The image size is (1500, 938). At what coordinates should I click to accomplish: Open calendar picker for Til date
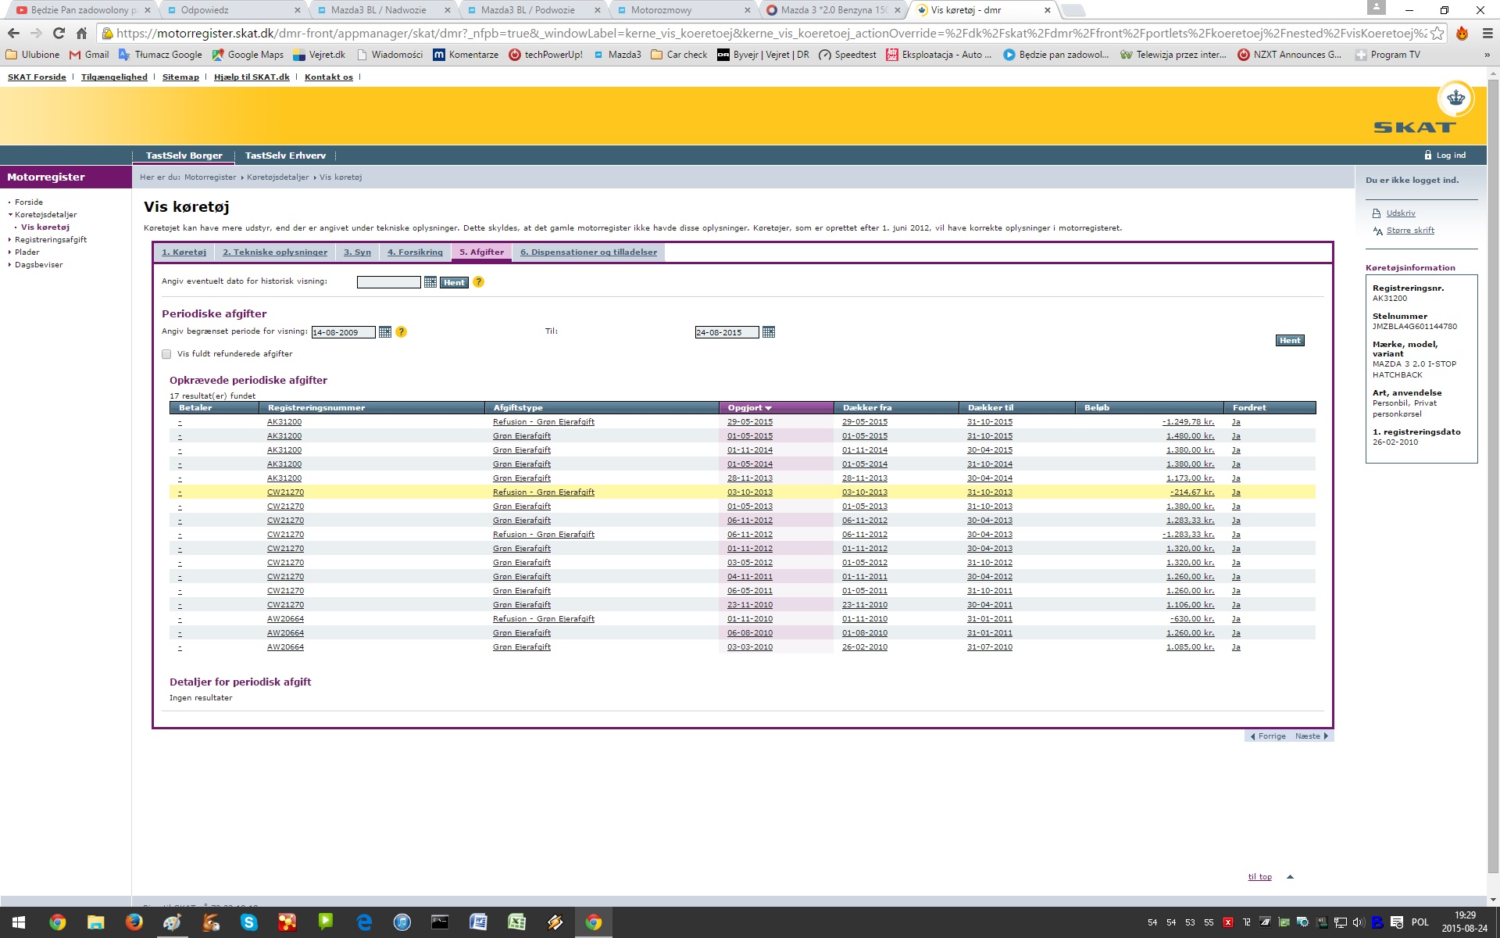coord(768,332)
